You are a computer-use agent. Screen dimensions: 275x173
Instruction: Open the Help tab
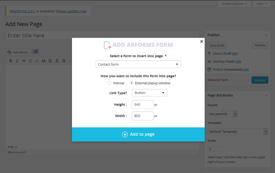click(x=262, y=4)
